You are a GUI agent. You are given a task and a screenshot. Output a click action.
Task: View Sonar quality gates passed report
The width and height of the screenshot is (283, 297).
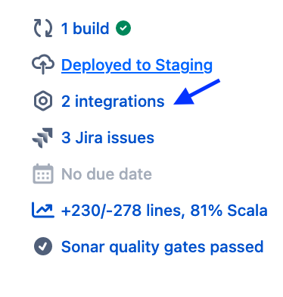point(163,247)
